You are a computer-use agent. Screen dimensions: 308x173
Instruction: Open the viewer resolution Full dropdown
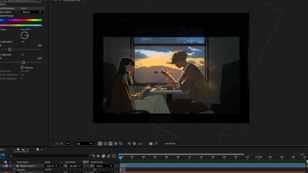coord(84,144)
